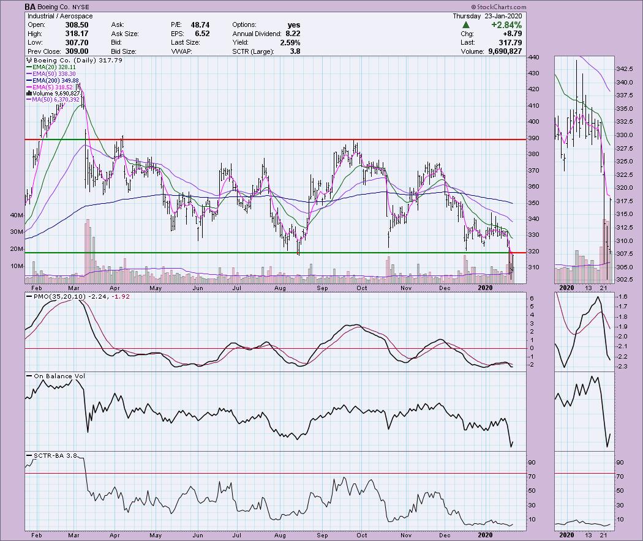Click the 440 price axis label
This screenshot has width=643, height=541.
533,58
